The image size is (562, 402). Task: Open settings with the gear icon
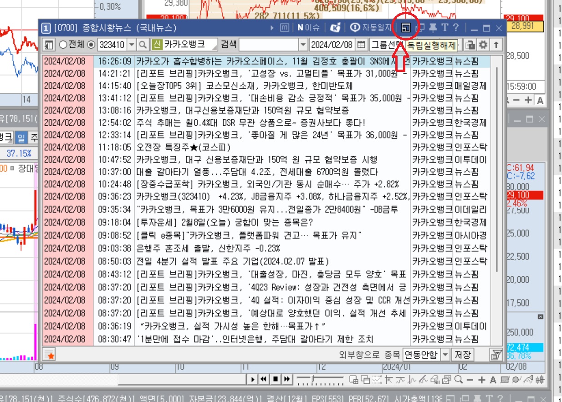click(x=483, y=45)
